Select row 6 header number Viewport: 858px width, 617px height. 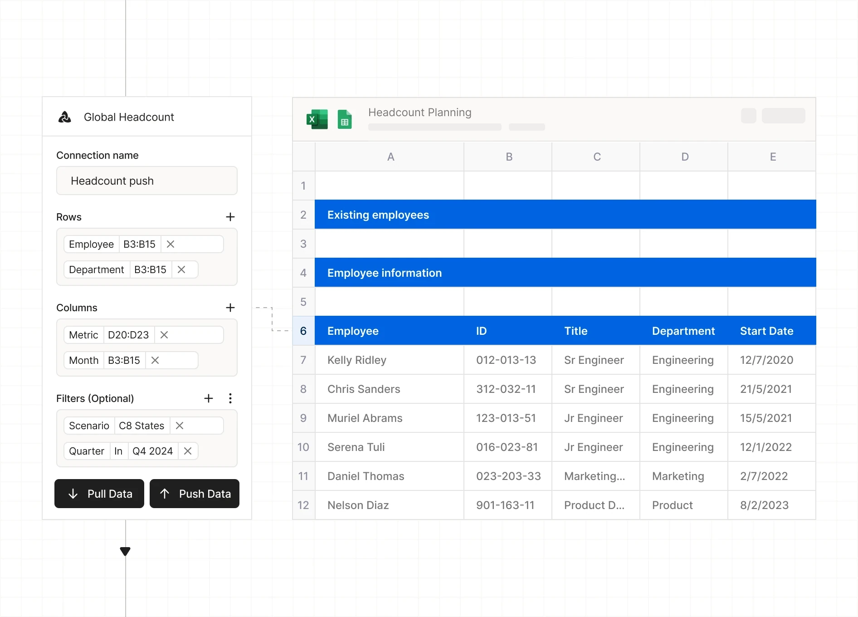[x=303, y=331]
